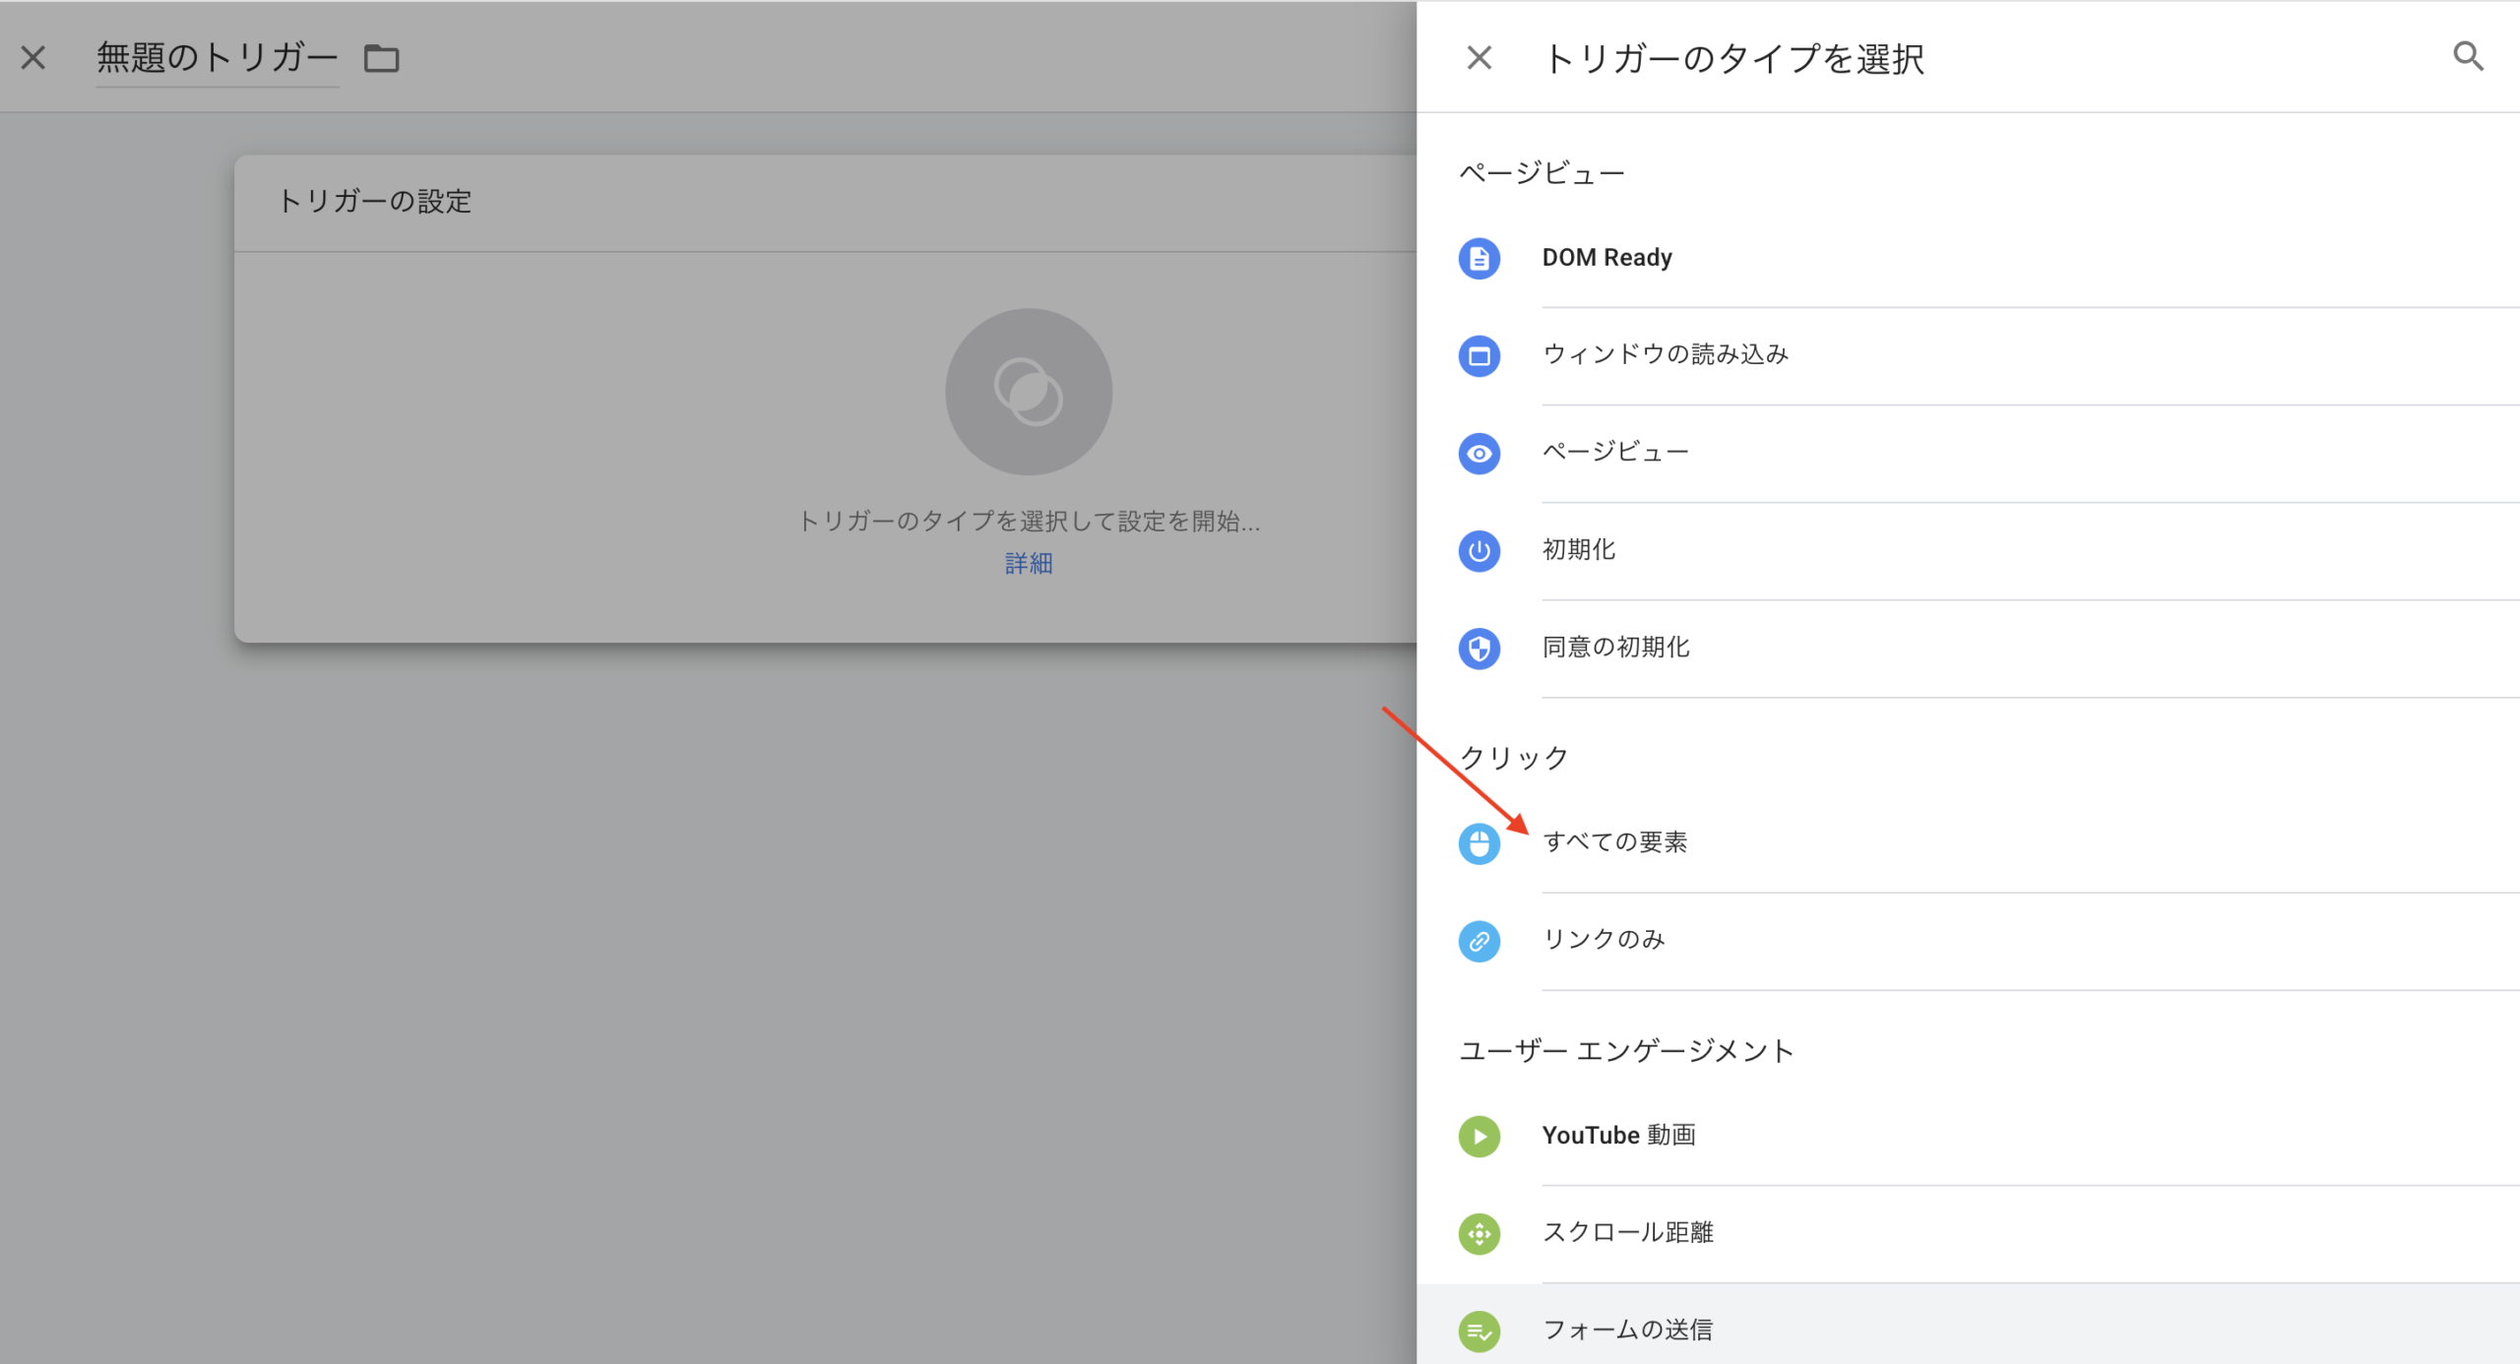Viewport: 2520px width, 1364px height.
Task: Pick the ウィンドウの読み込み trigger type
Action: coord(1665,354)
